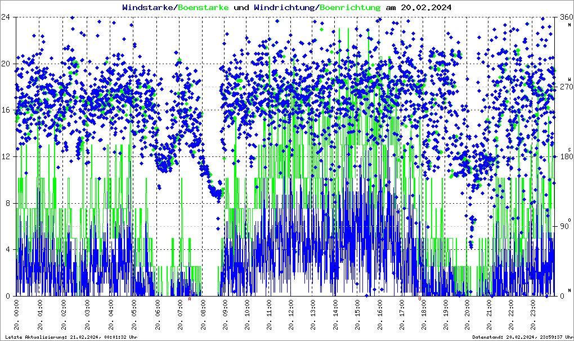Viewport: 574px width, 341px height.
Task: Click the 180 value on right axis
Action: (x=564, y=156)
